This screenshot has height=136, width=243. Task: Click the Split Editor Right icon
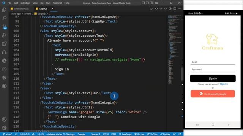coord(175,9)
